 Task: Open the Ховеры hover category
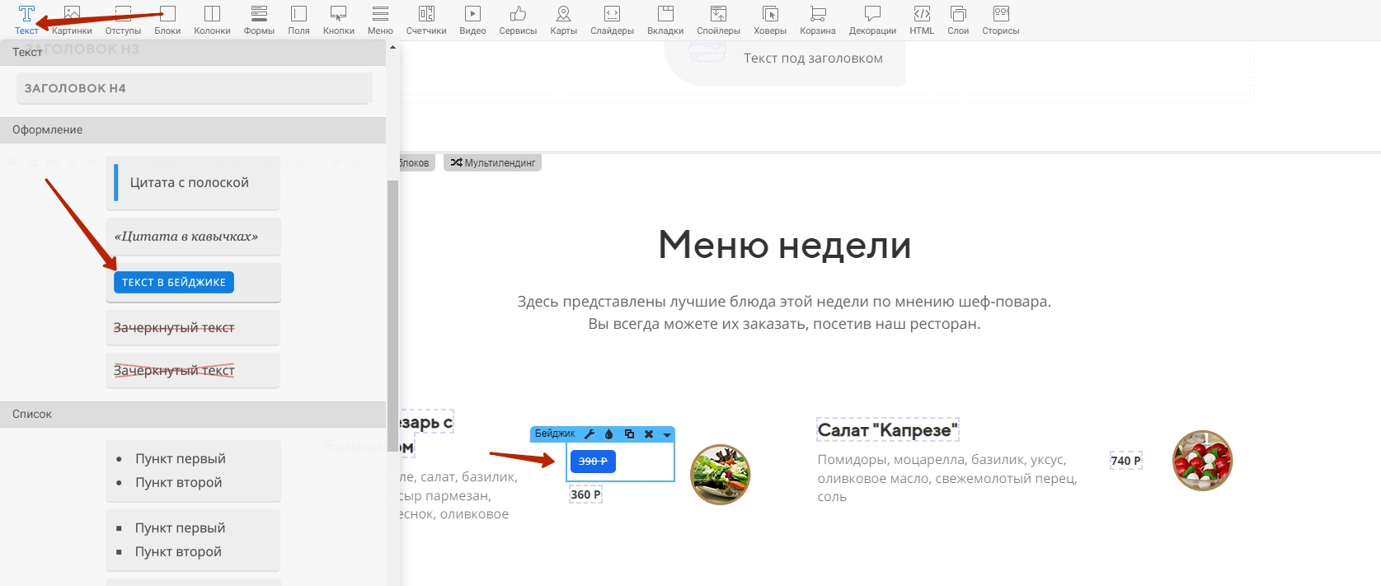[x=770, y=21]
